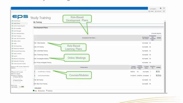Toggle Search Classes checkbox

click(12, 74)
